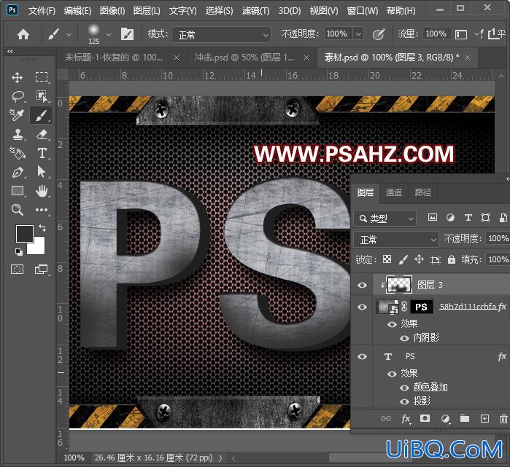Lock image pixels brush icon
510x467 pixels.
[x=403, y=259]
